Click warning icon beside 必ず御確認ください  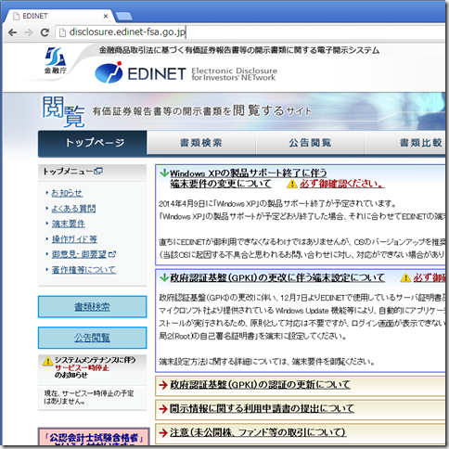(x=292, y=184)
